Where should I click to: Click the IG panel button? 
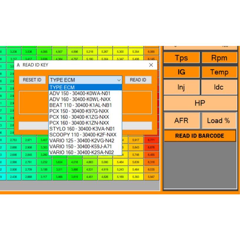[x=181, y=72]
